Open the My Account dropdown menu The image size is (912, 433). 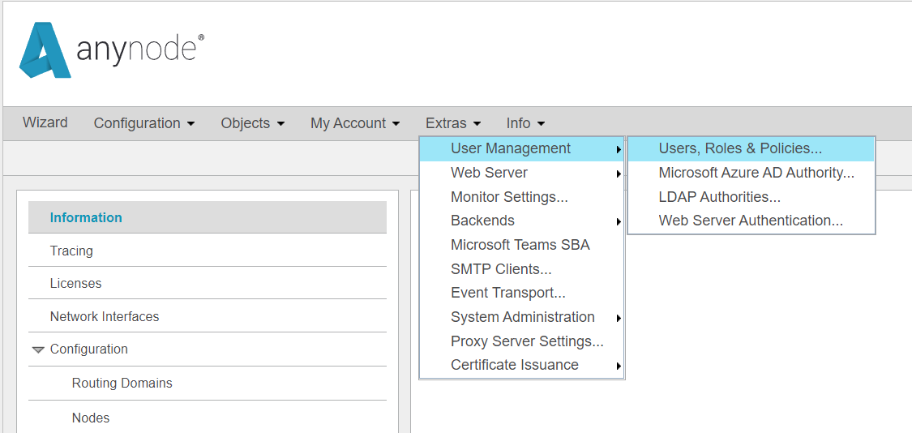pyautogui.click(x=355, y=123)
